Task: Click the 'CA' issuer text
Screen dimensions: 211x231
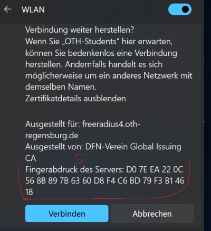Action: [31, 158]
